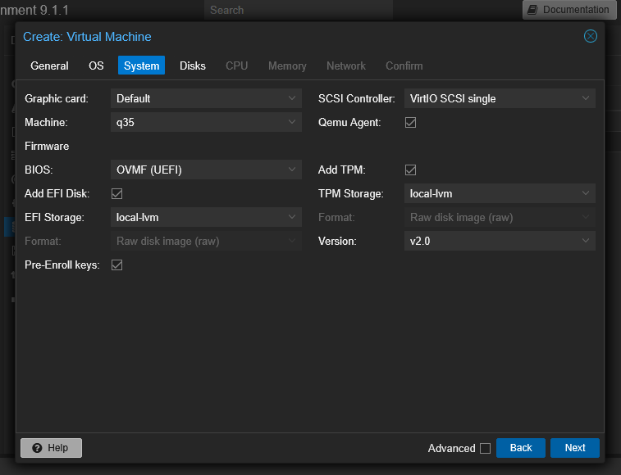Screen dimensions: 621x475
Task: Open the Documentation button
Action: click(569, 10)
